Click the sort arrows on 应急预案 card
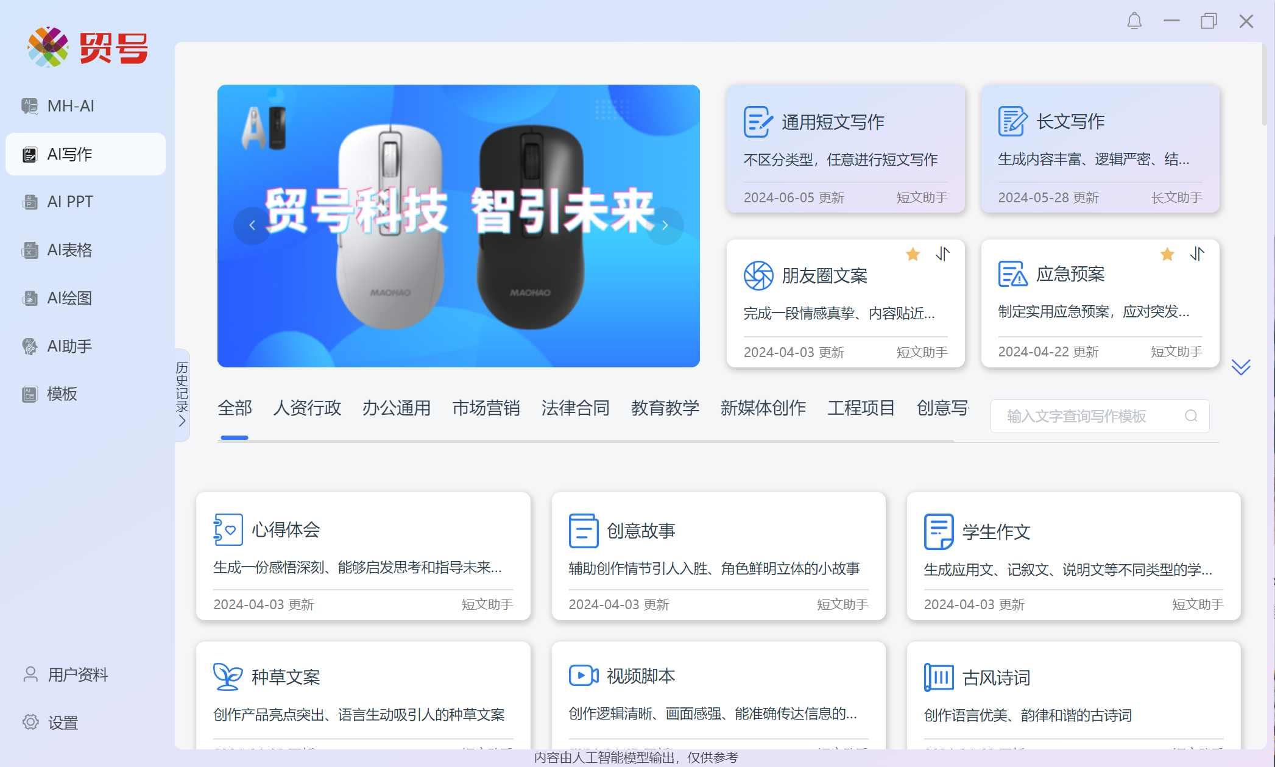The height and width of the screenshot is (767, 1275). click(1197, 254)
